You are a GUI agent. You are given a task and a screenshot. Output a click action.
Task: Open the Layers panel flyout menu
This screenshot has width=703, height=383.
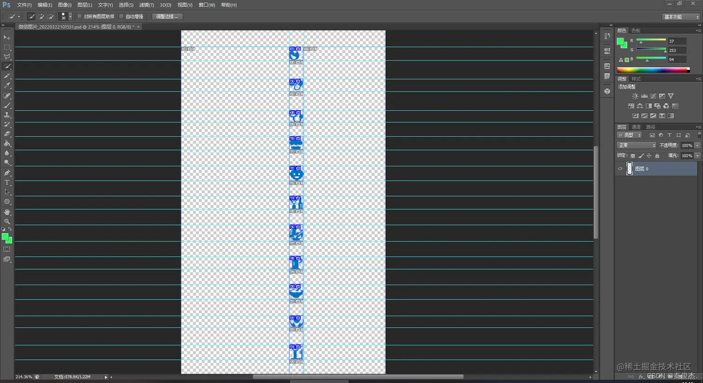pyautogui.click(x=698, y=127)
